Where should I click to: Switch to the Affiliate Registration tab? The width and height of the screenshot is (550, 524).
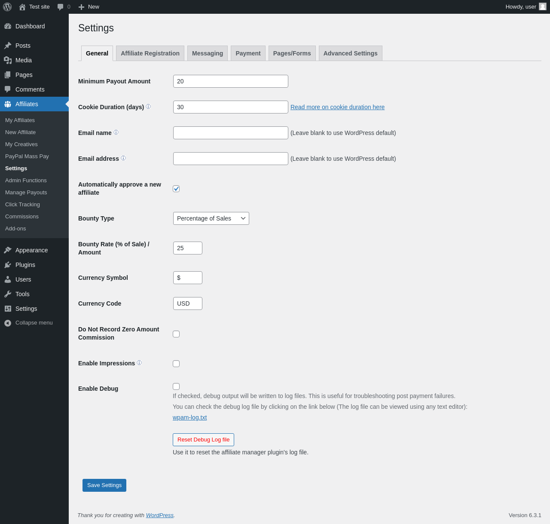(x=150, y=53)
